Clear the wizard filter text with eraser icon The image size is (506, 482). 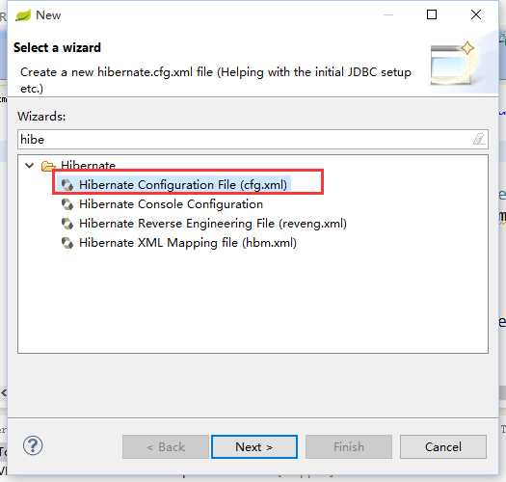pos(479,140)
